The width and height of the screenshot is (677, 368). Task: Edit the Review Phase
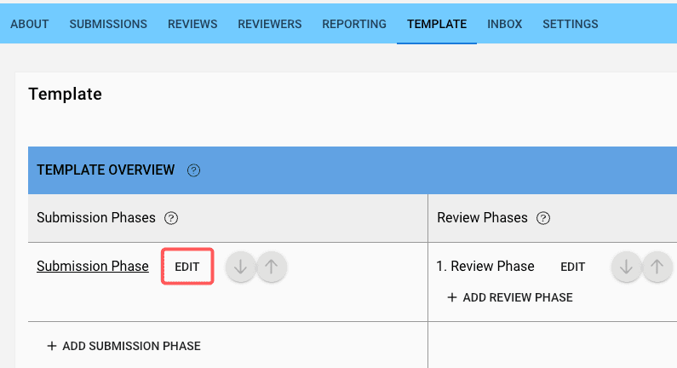point(573,267)
